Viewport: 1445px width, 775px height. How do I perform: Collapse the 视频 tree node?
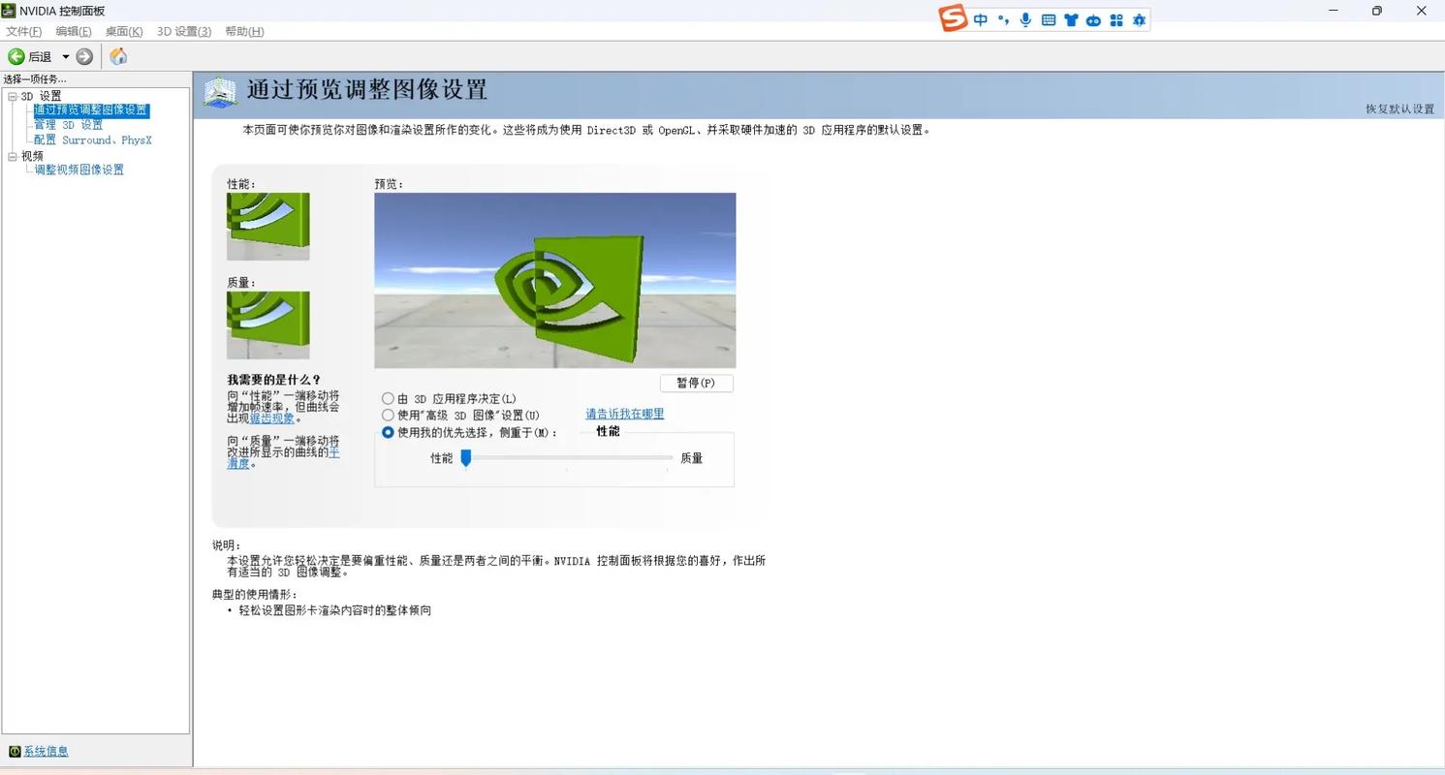click(13, 156)
